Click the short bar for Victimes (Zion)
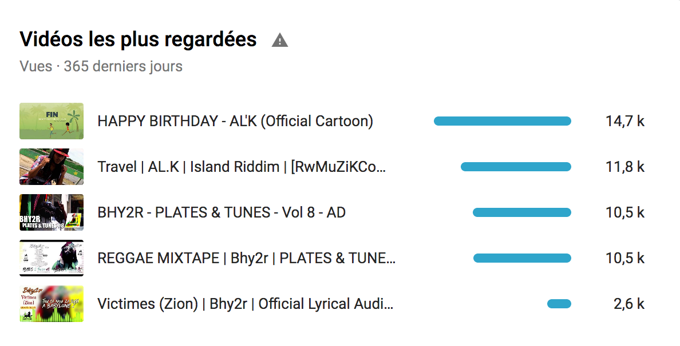Viewport: 680px width, 346px height. pos(559,304)
